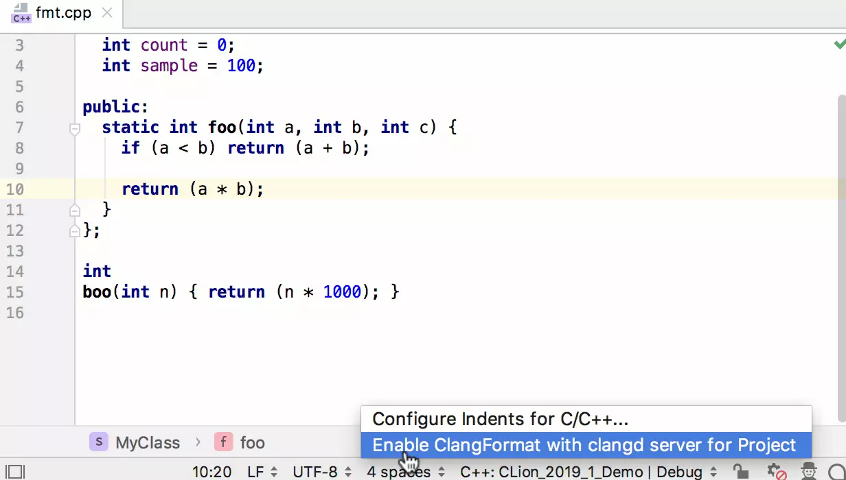Open the 4 spaces indent dropdown
Screen dimensions: 846x480
404,472
